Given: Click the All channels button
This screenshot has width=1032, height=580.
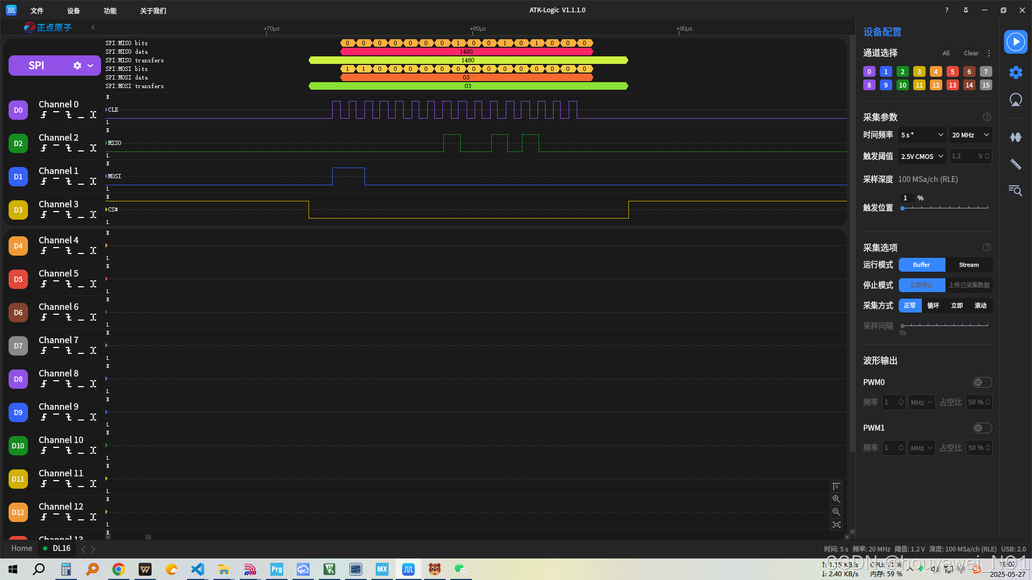Looking at the screenshot, I should [946, 53].
